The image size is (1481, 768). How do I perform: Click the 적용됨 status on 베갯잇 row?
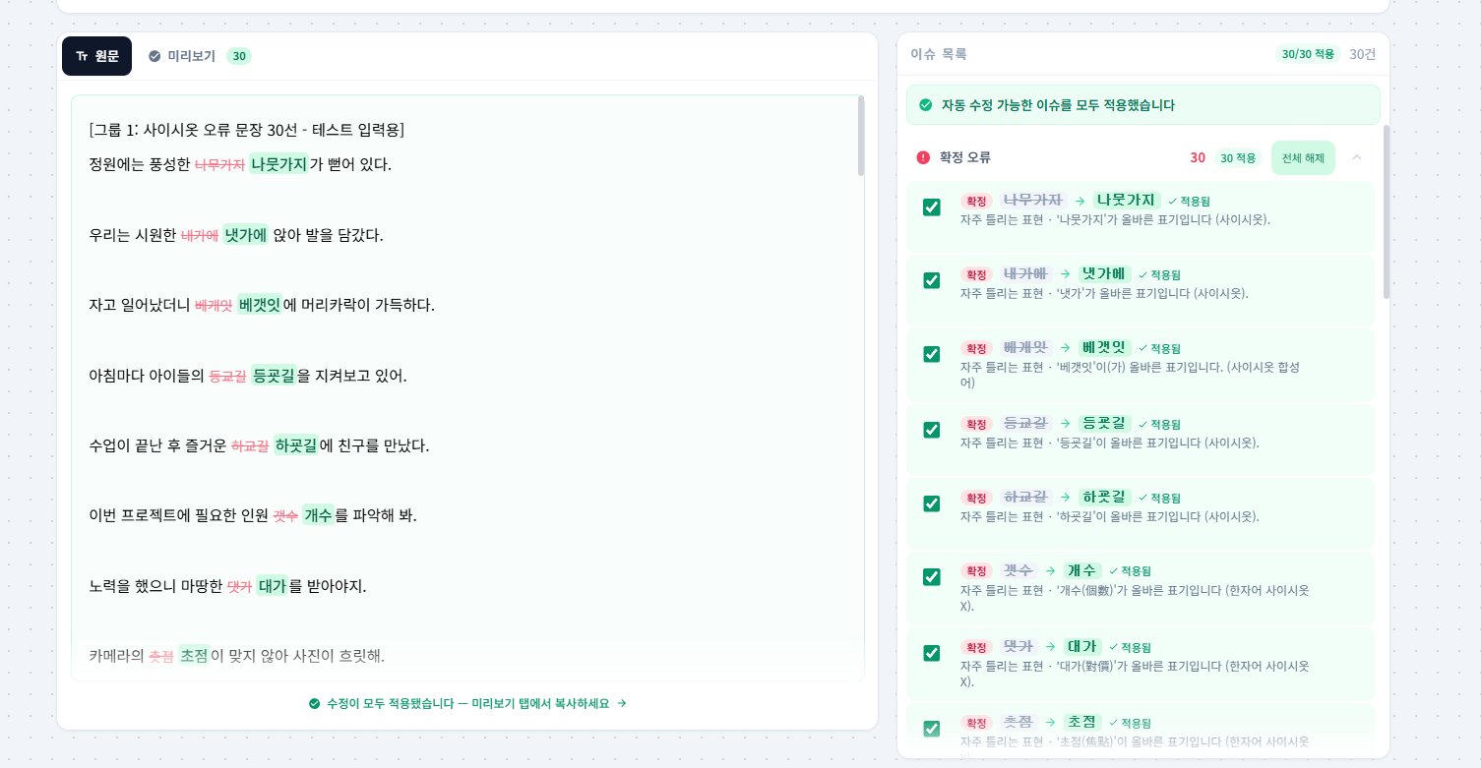pos(1159,348)
